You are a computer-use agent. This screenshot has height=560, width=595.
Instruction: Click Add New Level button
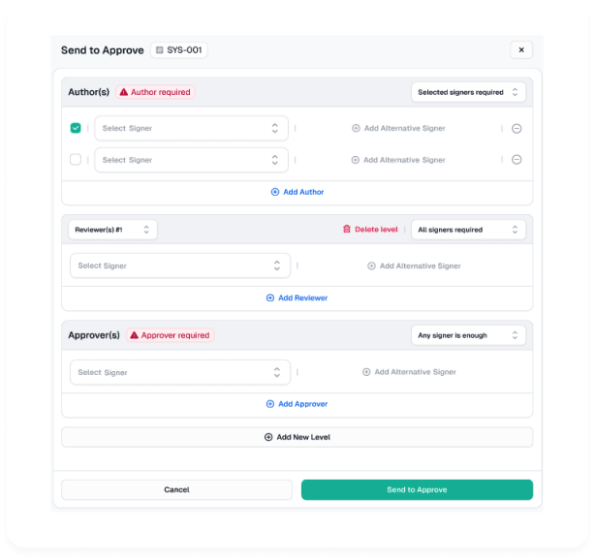(297, 437)
